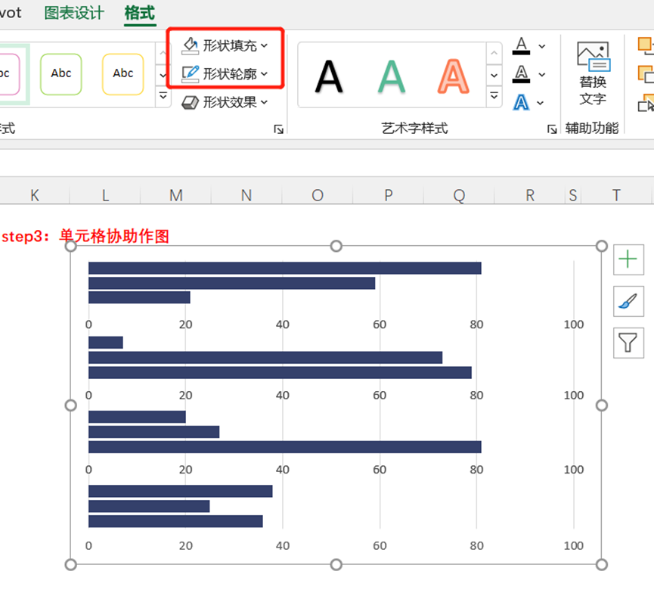Image resolution: width=654 pixels, height=593 pixels.
Task: Click the chart's top-middle resize handle
Action: point(336,247)
